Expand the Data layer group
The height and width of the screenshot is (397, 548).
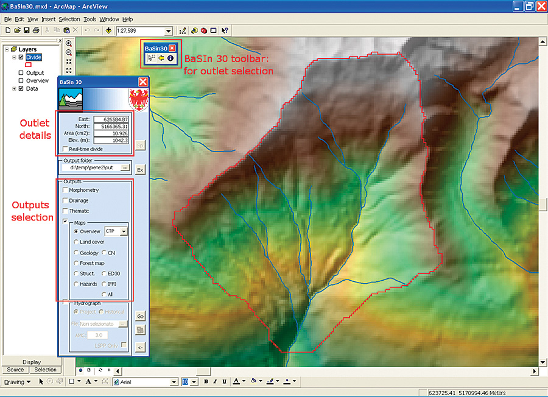pos(14,89)
